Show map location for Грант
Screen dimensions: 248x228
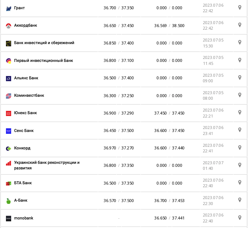[x=240, y=7]
